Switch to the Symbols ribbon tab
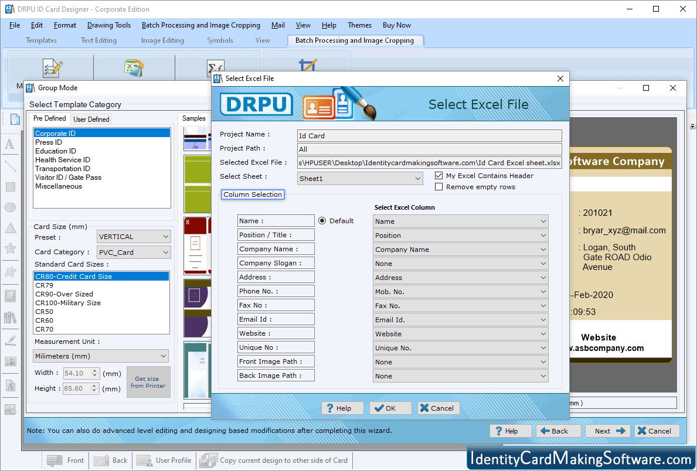This screenshot has height=471, width=697. point(220,40)
